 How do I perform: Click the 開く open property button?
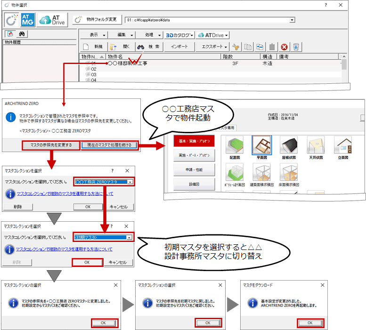pyautogui.click(x=122, y=47)
